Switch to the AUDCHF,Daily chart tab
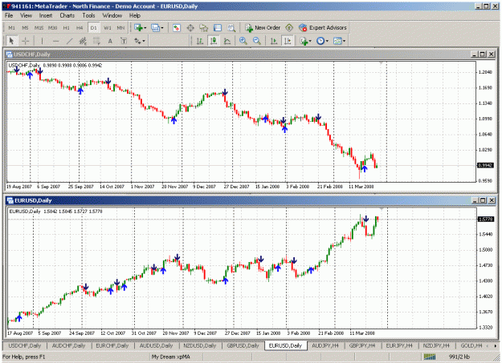Screen dimensions: 502x363 click(x=68, y=345)
